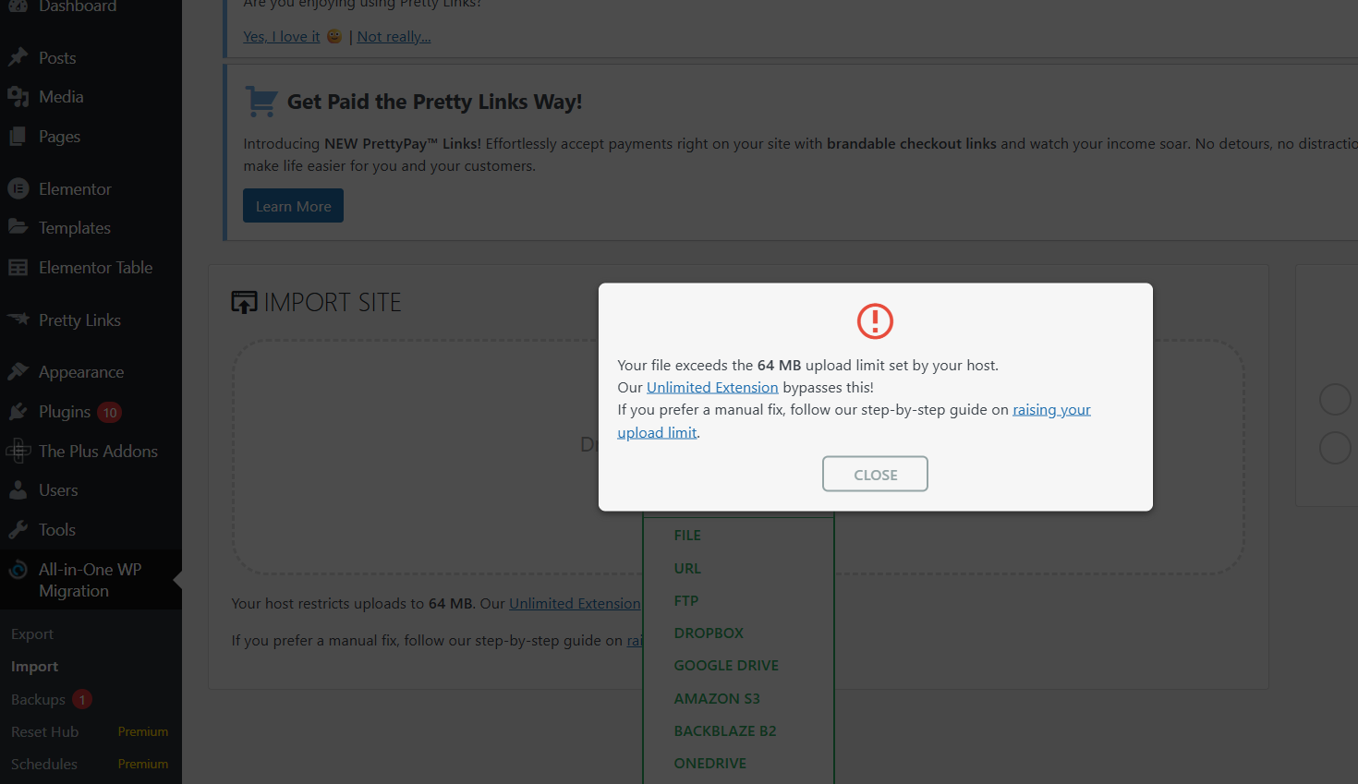
Task: Go to the Backups submenu
Action: [38, 700]
